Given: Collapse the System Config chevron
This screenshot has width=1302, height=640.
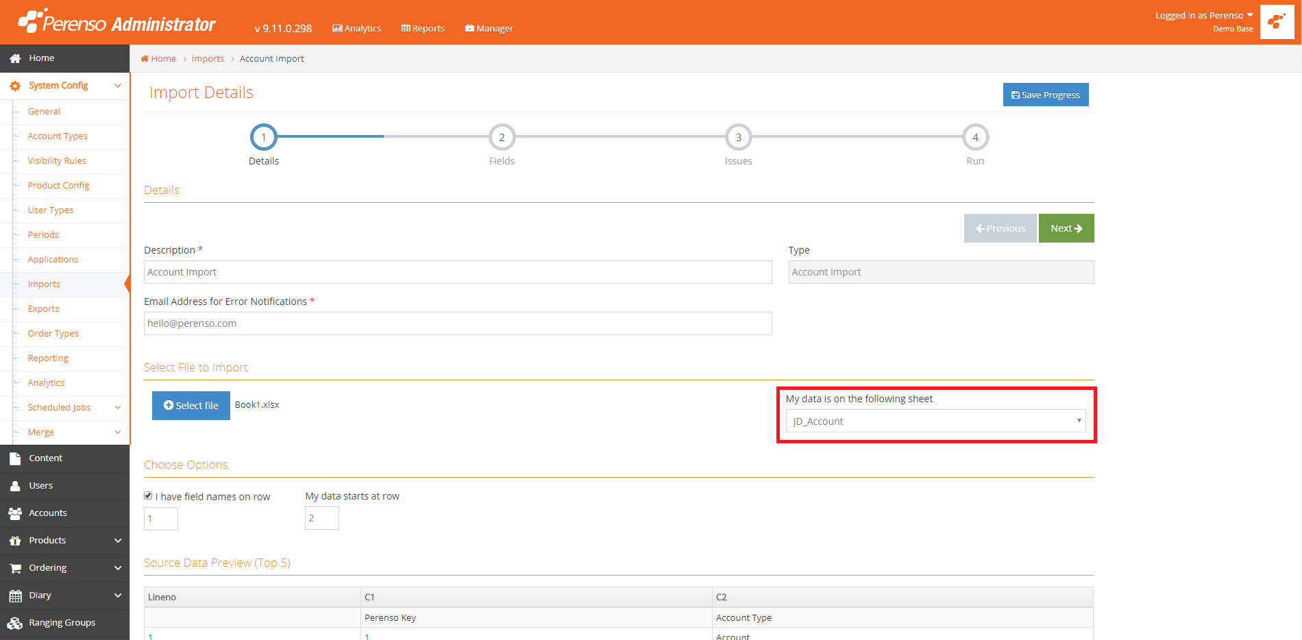Looking at the screenshot, I should coord(118,86).
